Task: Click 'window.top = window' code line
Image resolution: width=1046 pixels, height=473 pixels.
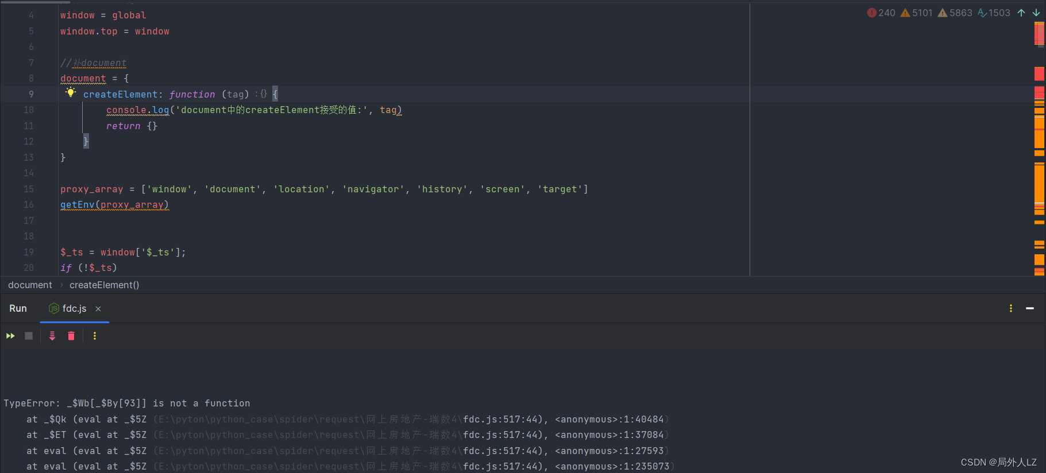Action: tap(115, 32)
